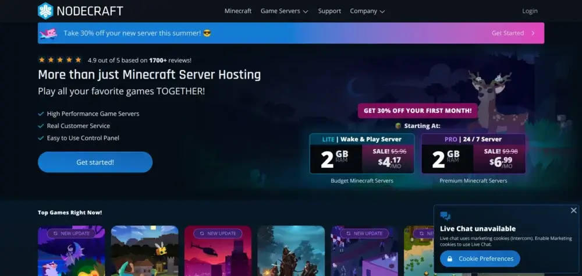Click the NODECRAFT brand name text
The width and height of the screenshot is (582, 276).
(x=90, y=11)
